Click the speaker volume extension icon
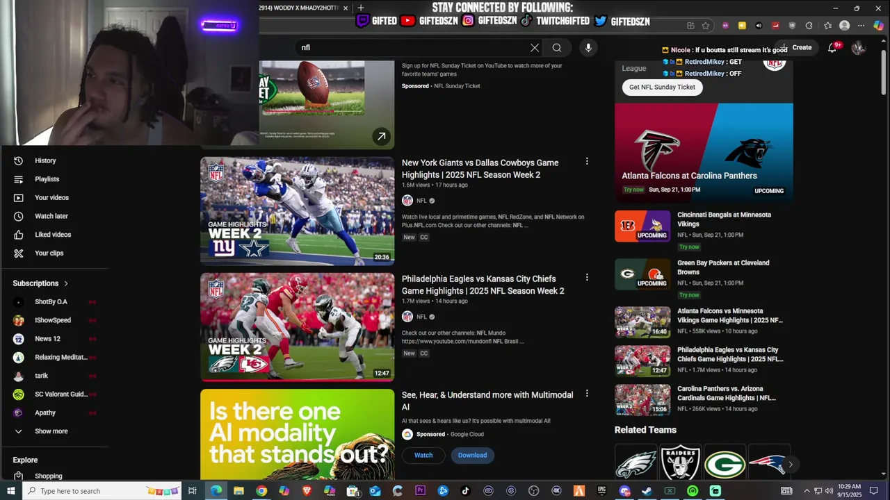Viewport: 890px width, 500px height. (759, 26)
